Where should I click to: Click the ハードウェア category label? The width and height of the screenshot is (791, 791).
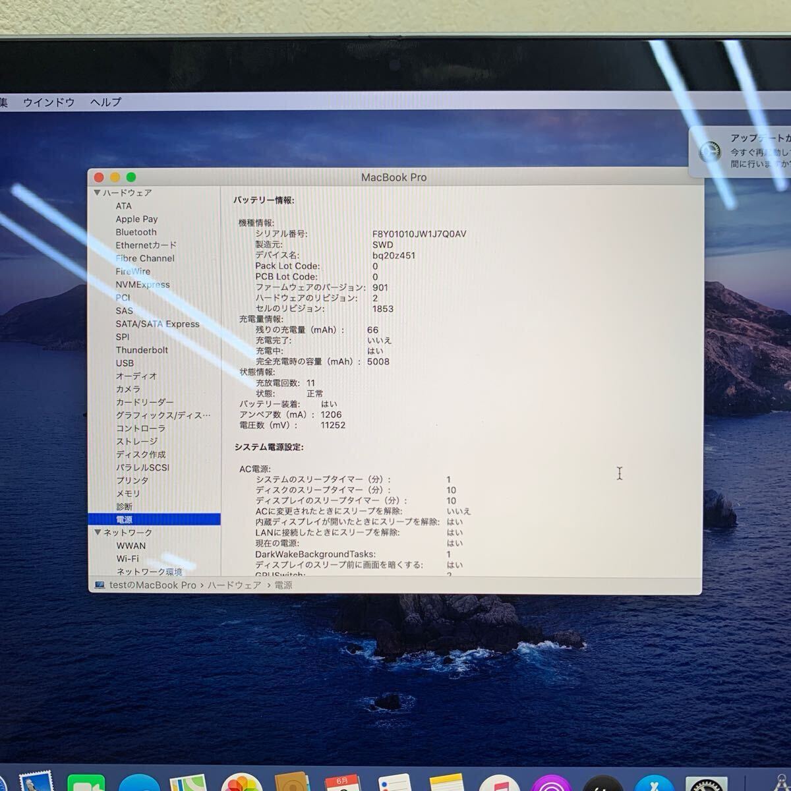click(127, 192)
